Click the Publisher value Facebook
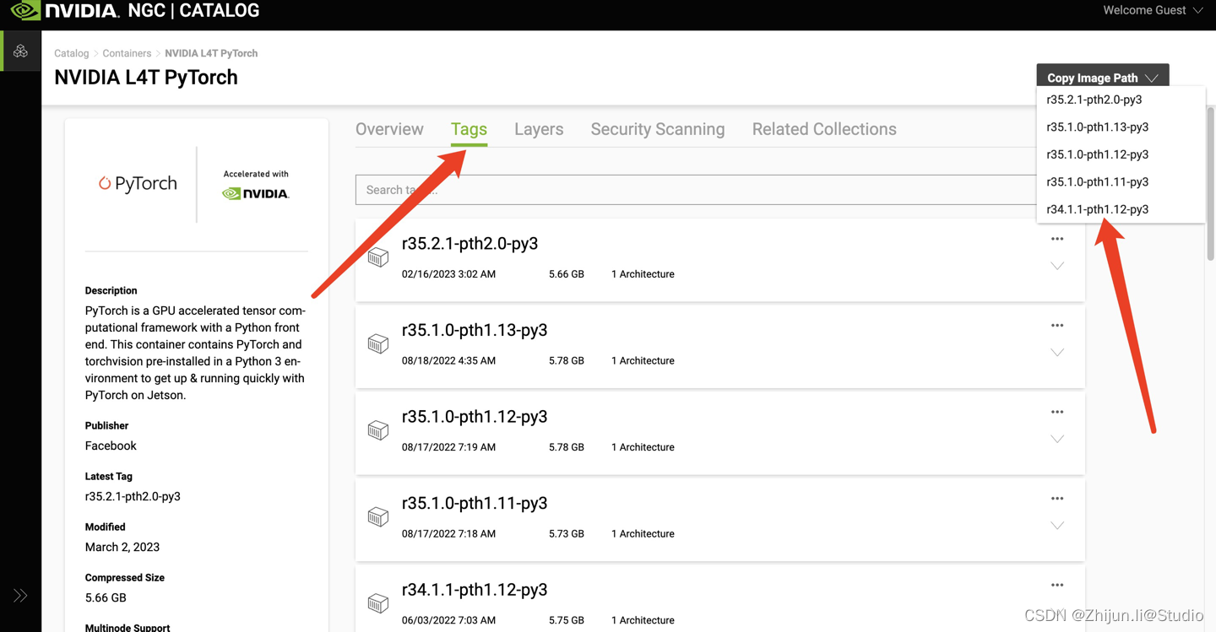This screenshot has width=1216, height=632. 111,446
